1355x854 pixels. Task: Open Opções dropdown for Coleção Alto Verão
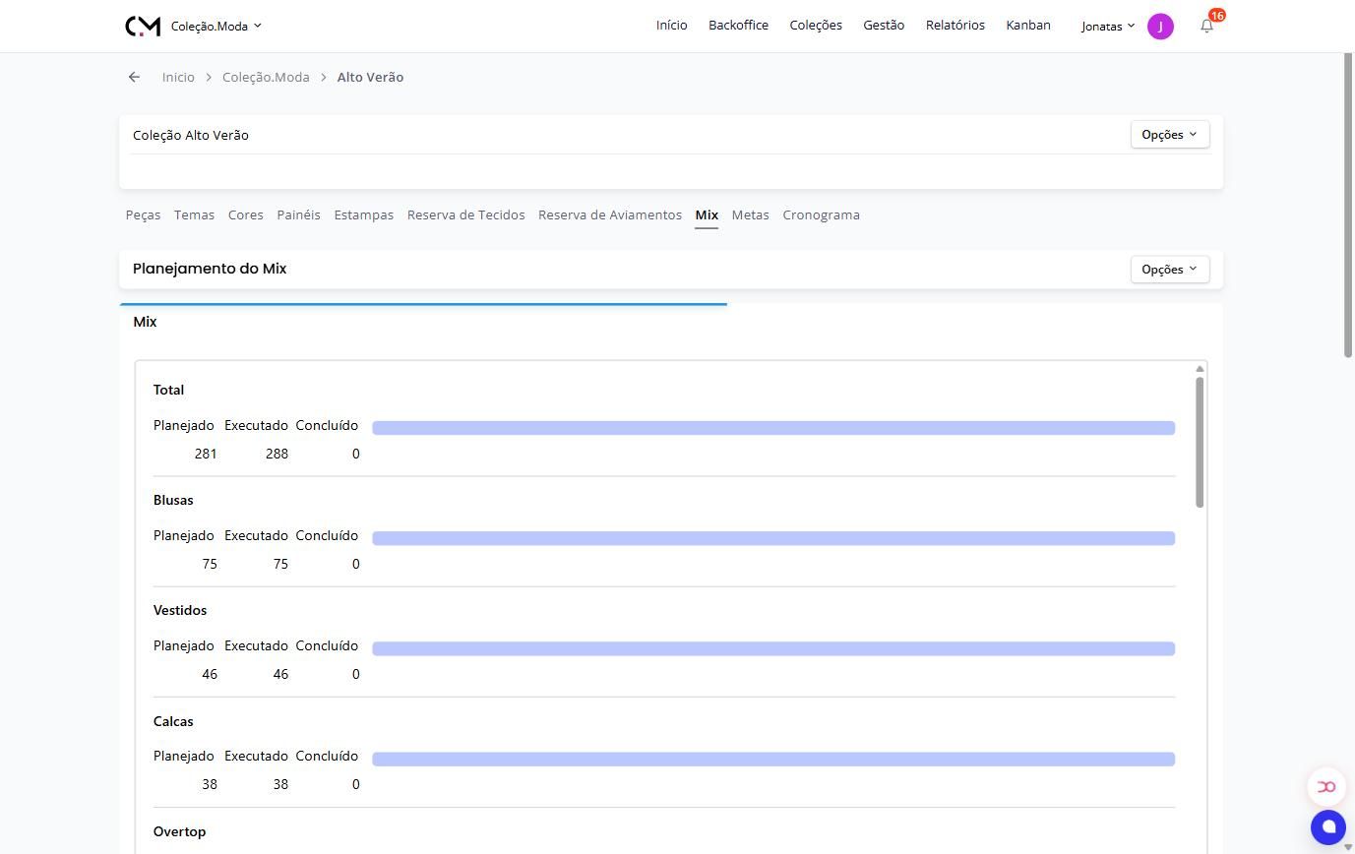click(x=1170, y=135)
